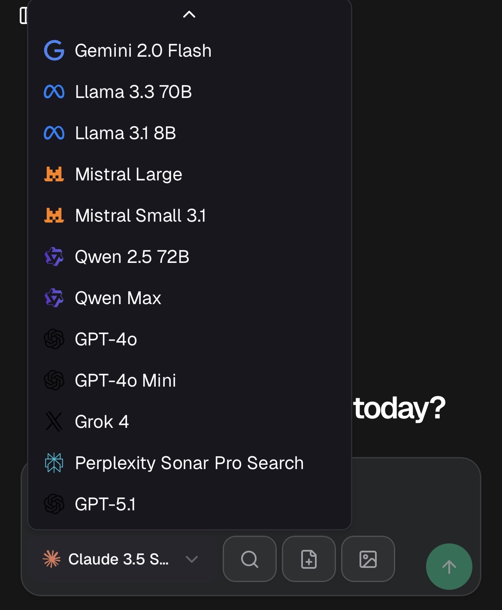Switch to the Qwen Max model
This screenshot has width=502, height=610.
click(x=118, y=298)
